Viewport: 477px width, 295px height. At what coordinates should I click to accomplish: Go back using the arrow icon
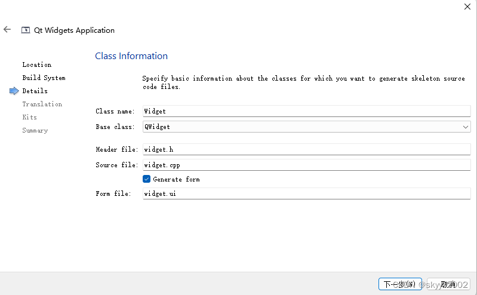[7, 29]
